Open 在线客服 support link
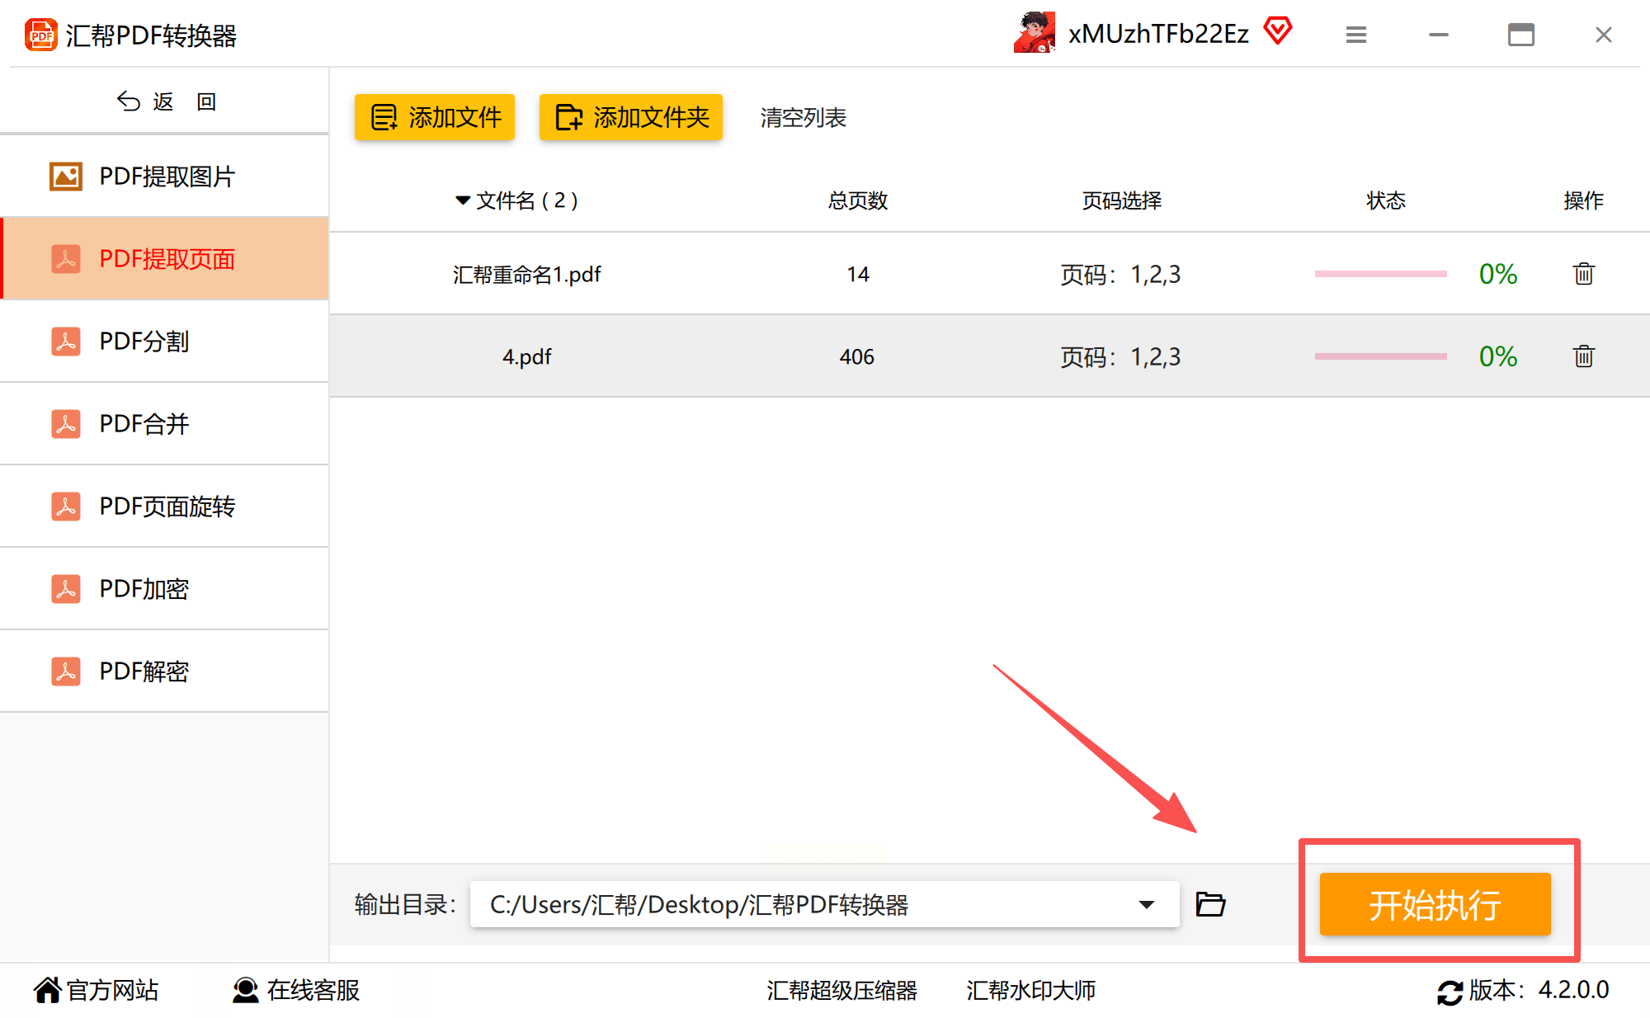Image resolution: width=1650 pixels, height=1018 pixels. (296, 990)
